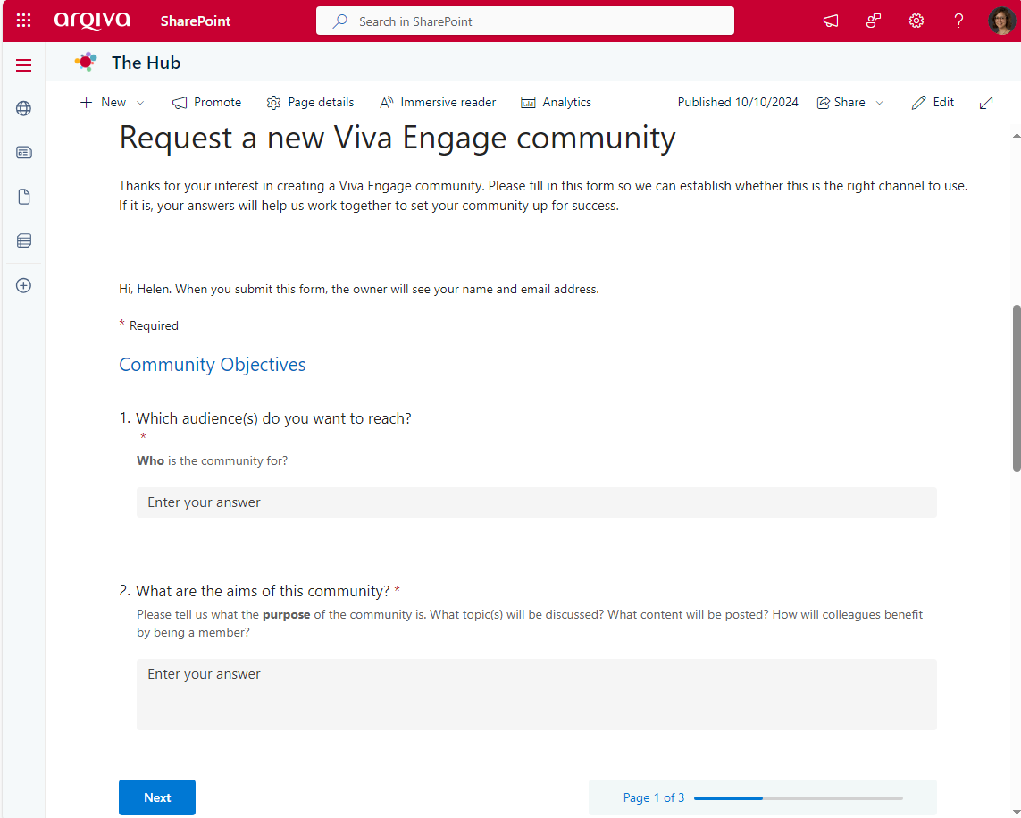
Task: Open the feedback chat icon in header
Action: [x=874, y=21]
